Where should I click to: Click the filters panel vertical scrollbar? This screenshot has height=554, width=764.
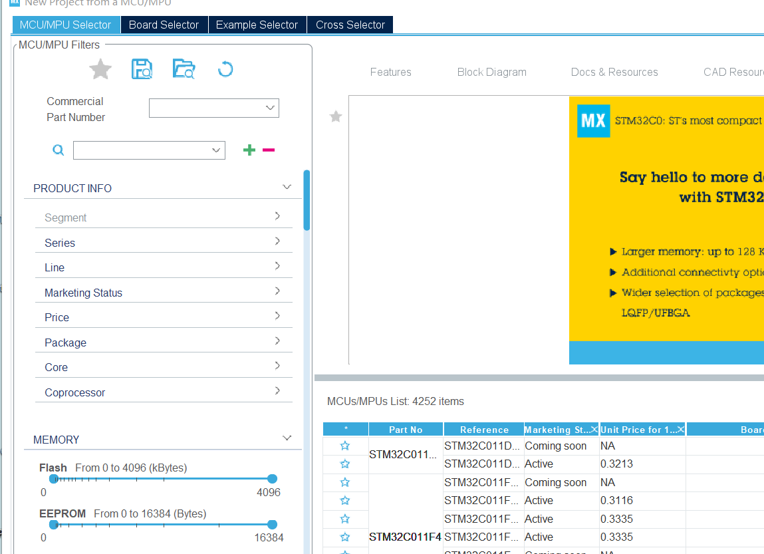point(307,200)
